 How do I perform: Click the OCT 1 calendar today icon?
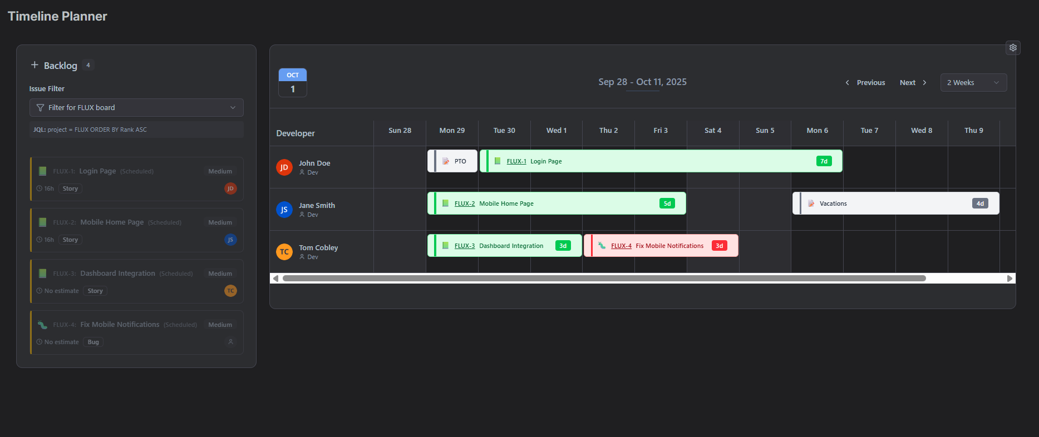coord(293,82)
